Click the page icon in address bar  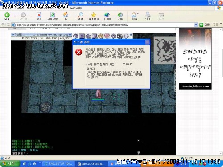tap(14, 25)
